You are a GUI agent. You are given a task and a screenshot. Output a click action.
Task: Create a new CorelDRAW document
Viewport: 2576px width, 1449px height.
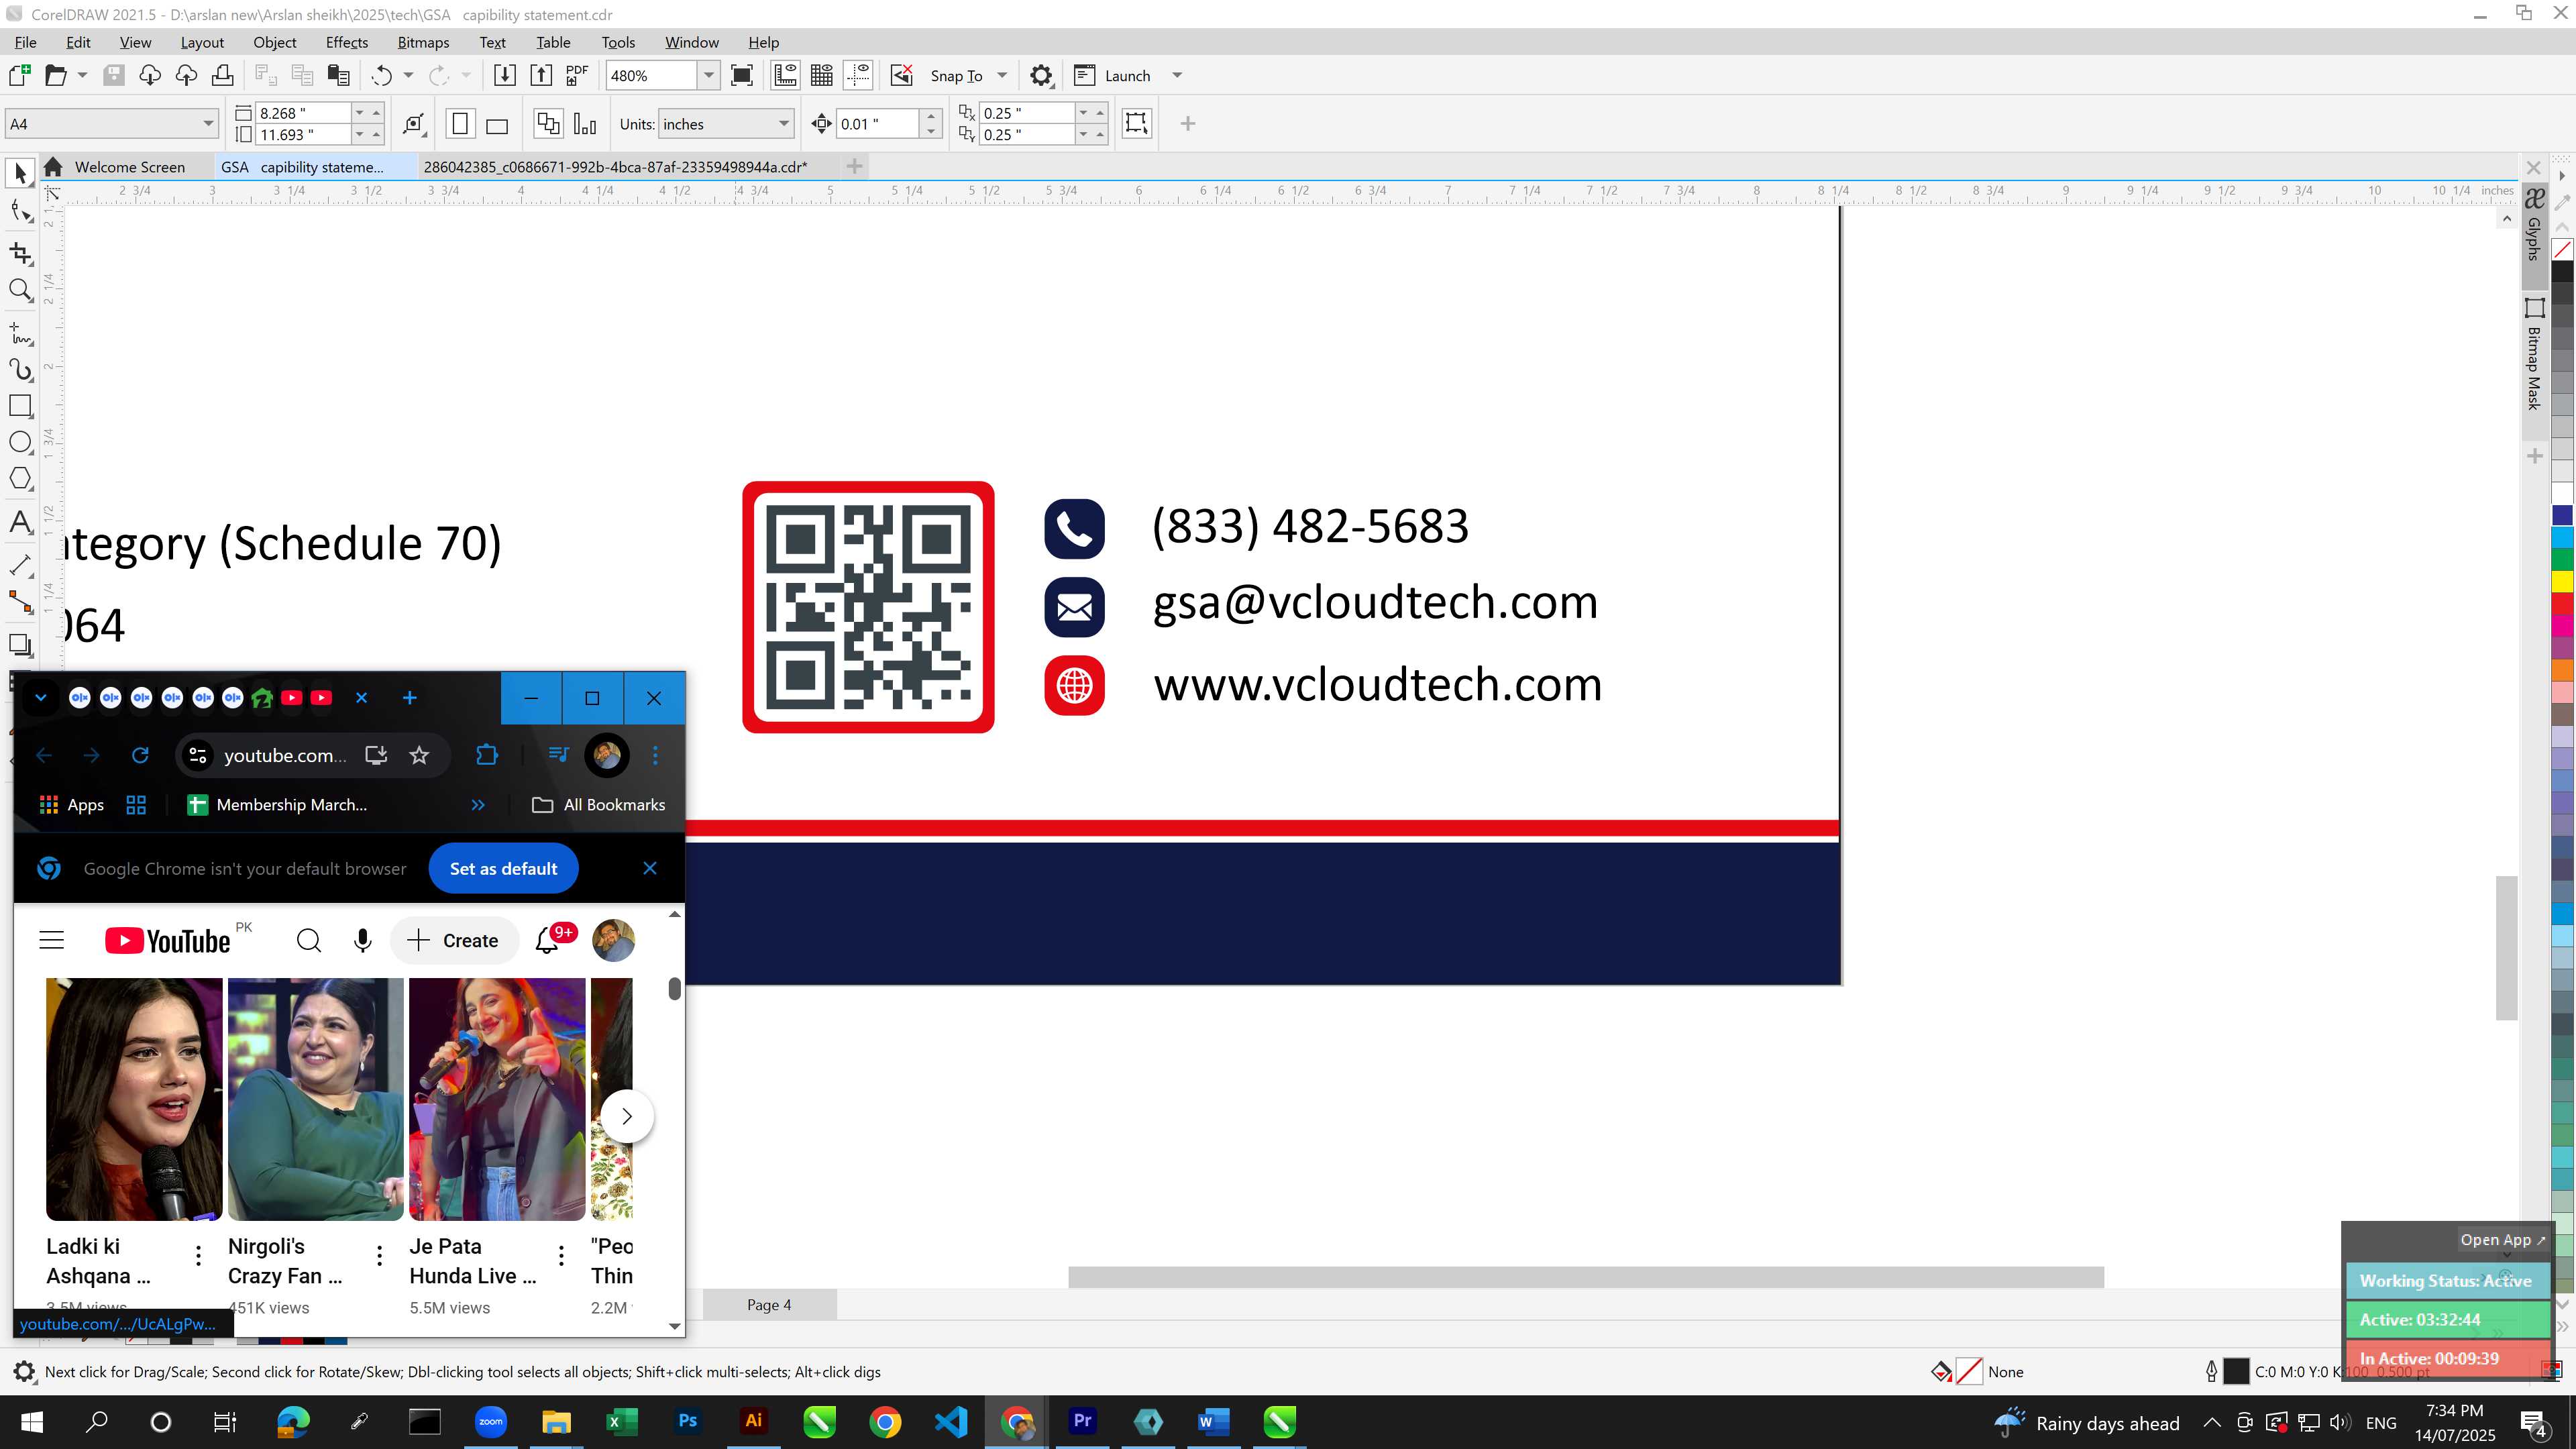[x=19, y=75]
